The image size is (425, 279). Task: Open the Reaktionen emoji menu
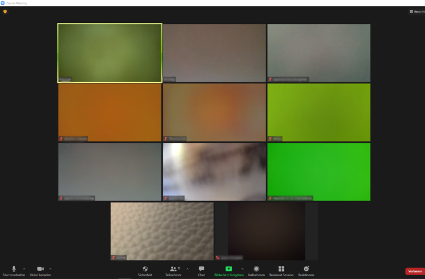click(x=306, y=269)
